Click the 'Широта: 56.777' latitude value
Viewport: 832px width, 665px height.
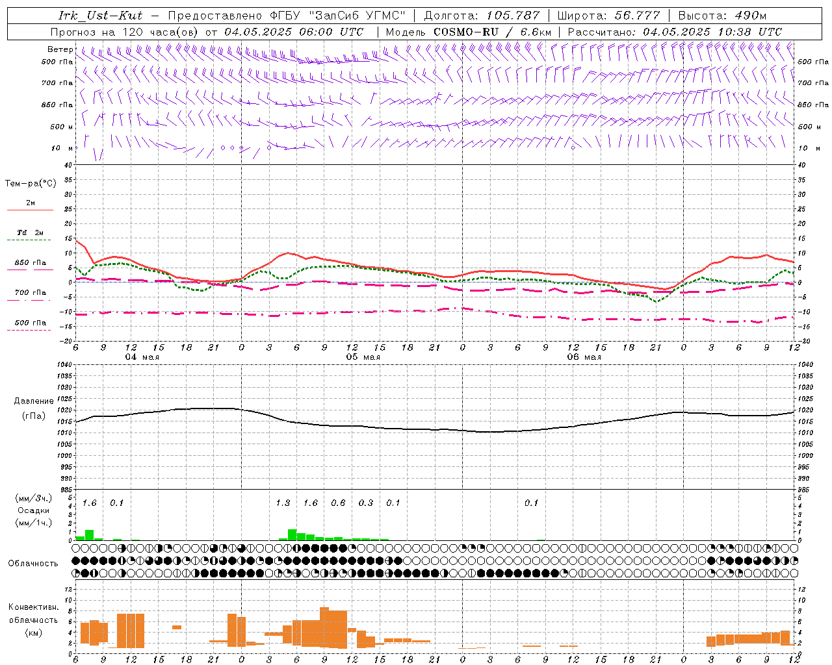point(608,16)
